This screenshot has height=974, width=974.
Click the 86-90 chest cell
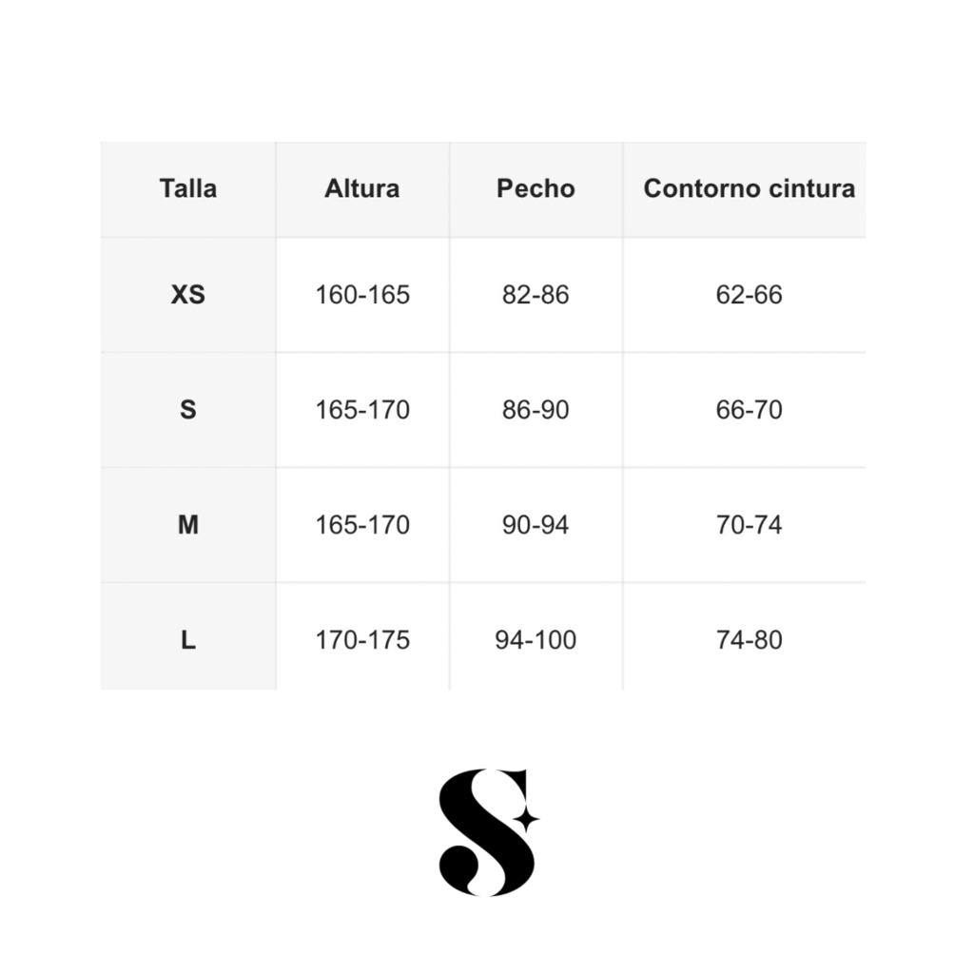click(x=536, y=410)
